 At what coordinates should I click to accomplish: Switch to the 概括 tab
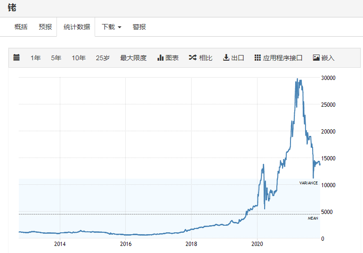pos(21,27)
